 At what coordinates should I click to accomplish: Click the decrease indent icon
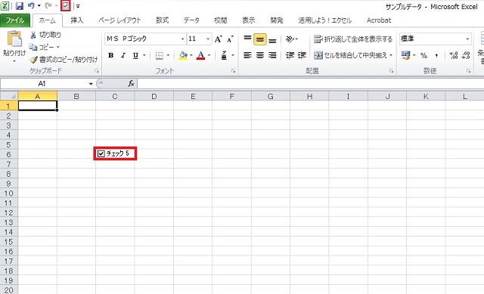tap(290, 55)
